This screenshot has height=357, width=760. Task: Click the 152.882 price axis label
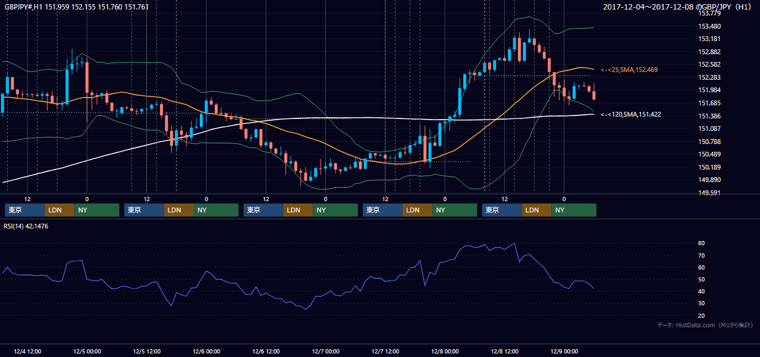(709, 52)
